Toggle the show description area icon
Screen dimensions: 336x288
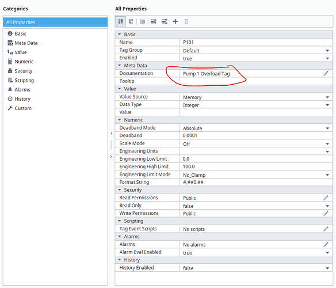(142, 21)
